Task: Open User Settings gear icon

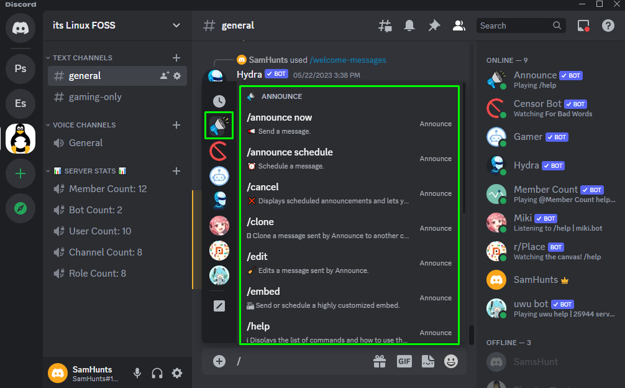Action: coord(177,373)
